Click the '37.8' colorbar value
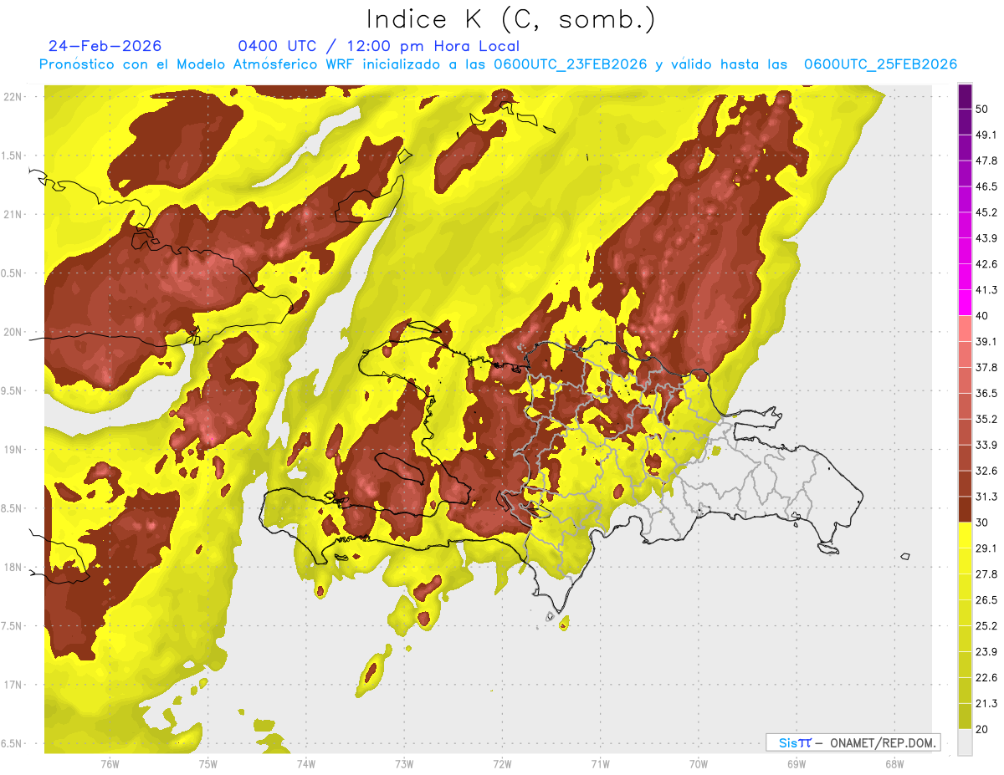This screenshot has height=775, width=1004. pos(986,367)
